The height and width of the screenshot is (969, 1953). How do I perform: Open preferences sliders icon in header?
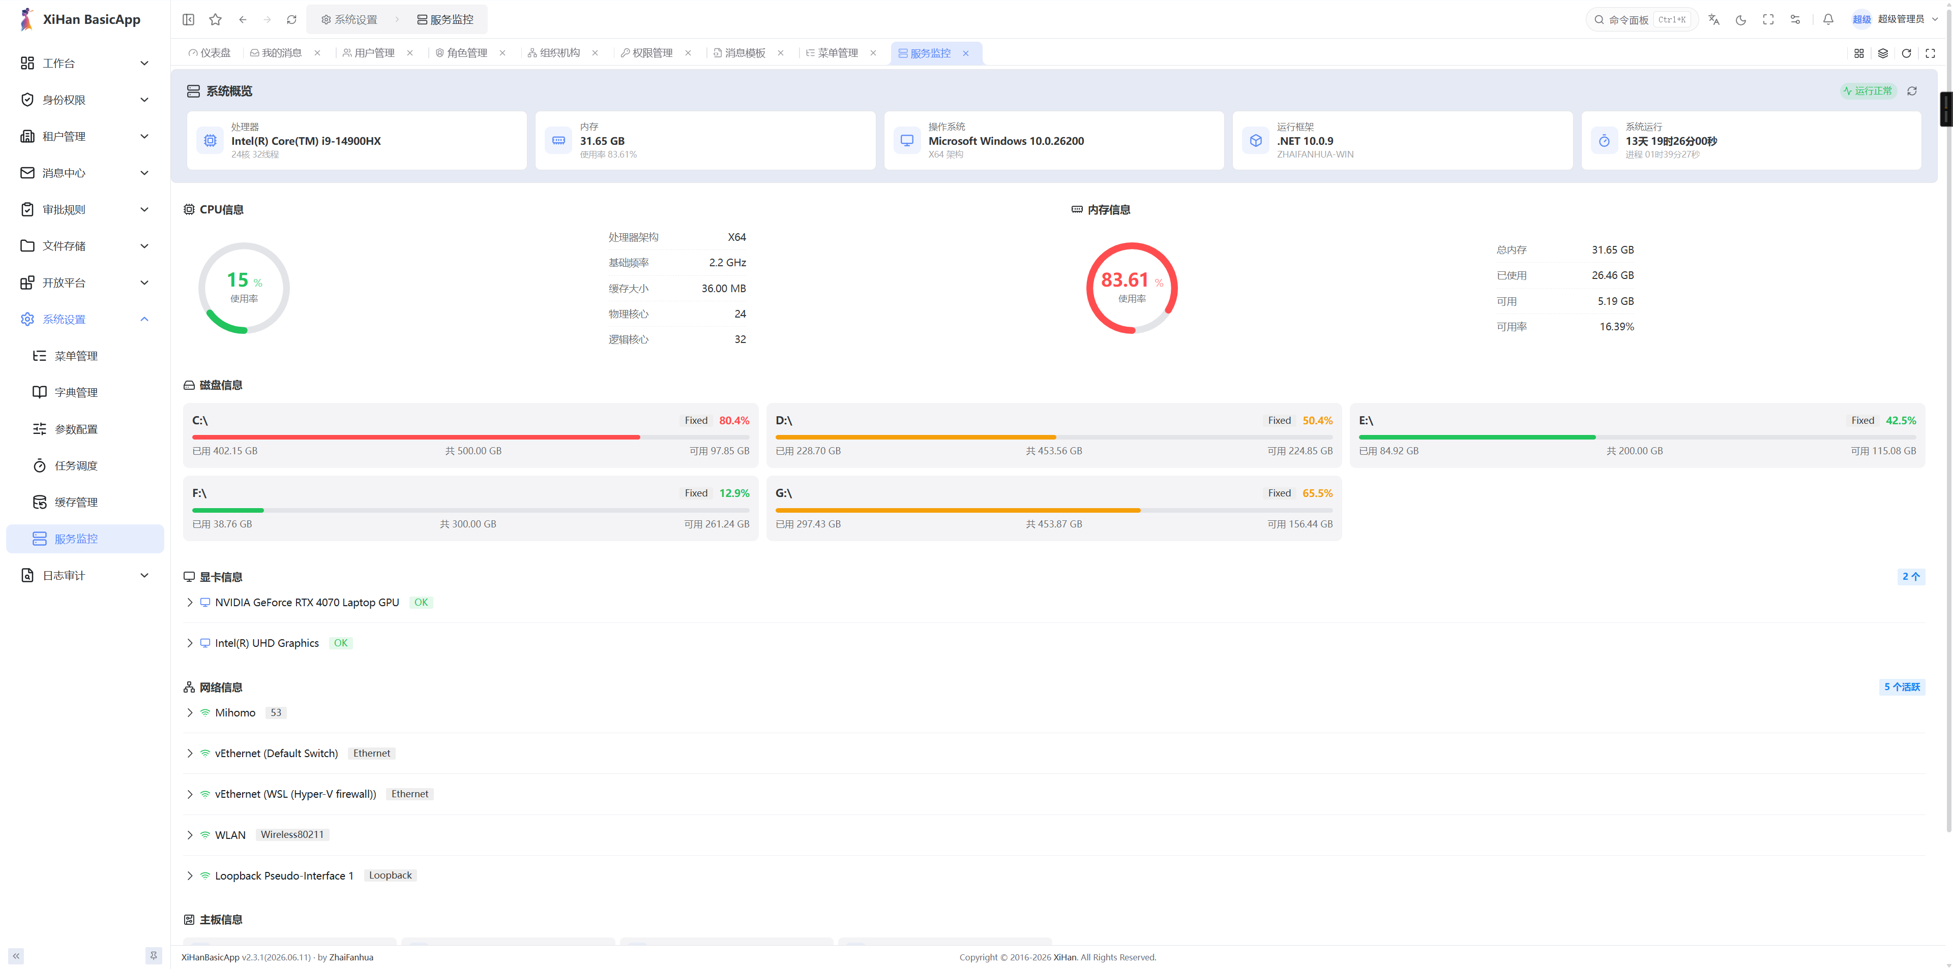[1795, 20]
